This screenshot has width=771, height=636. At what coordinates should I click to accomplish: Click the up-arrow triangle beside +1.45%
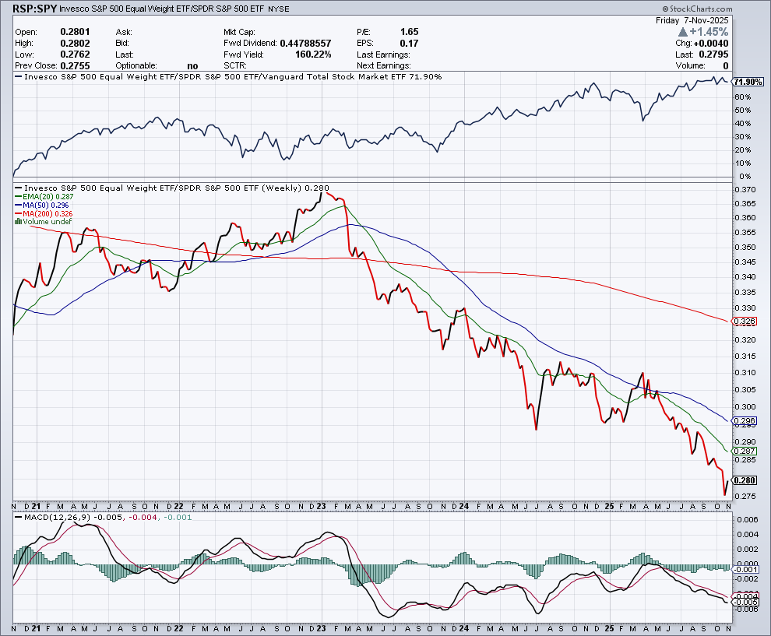(683, 32)
